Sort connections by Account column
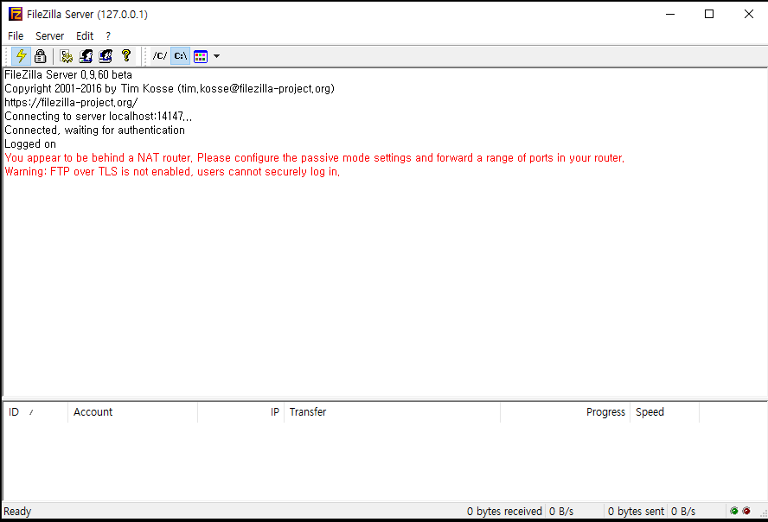The image size is (768, 522). [132, 412]
